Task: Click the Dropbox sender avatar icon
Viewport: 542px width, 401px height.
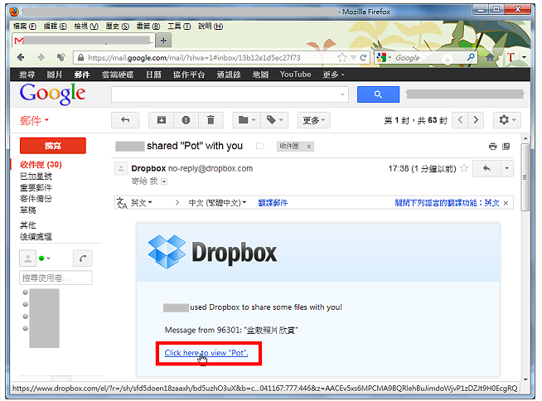Action: 121,169
